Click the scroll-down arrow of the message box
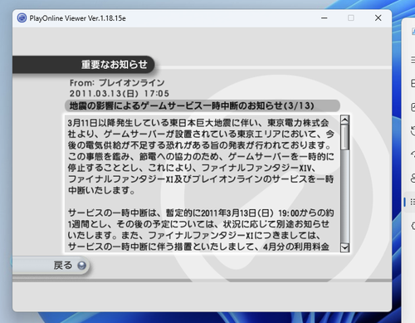The image size is (415, 323). tap(344, 247)
